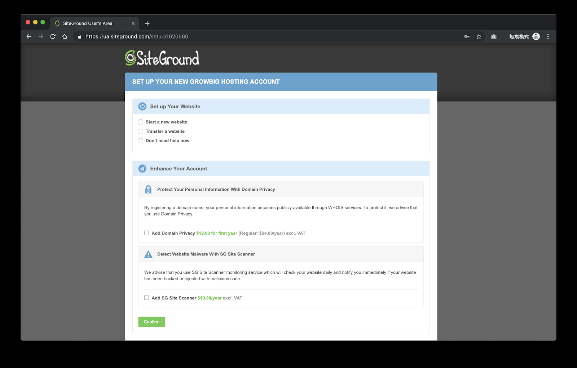The width and height of the screenshot is (577, 368).
Task: Select the Start a new website option
Action: pyautogui.click(x=141, y=122)
